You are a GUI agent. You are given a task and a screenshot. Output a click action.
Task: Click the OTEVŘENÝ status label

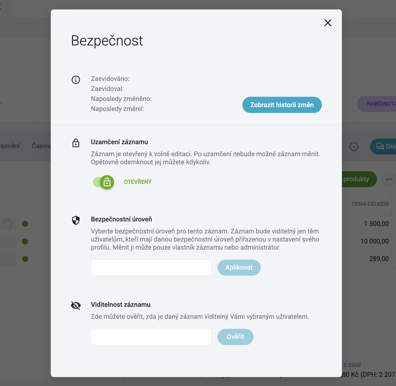pyautogui.click(x=138, y=182)
